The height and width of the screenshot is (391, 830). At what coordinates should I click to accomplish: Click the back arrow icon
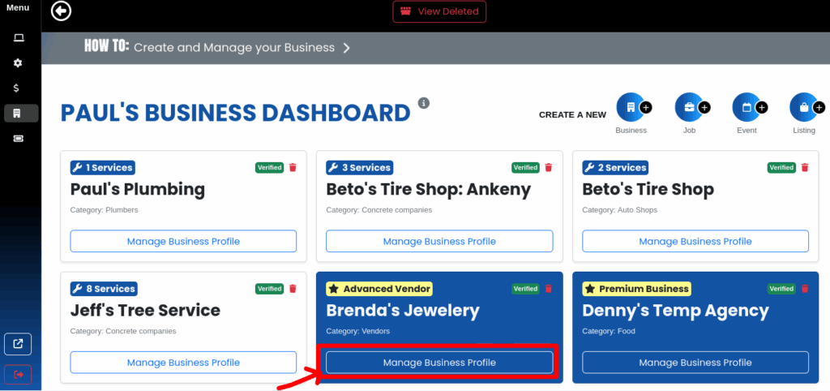(x=62, y=11)
